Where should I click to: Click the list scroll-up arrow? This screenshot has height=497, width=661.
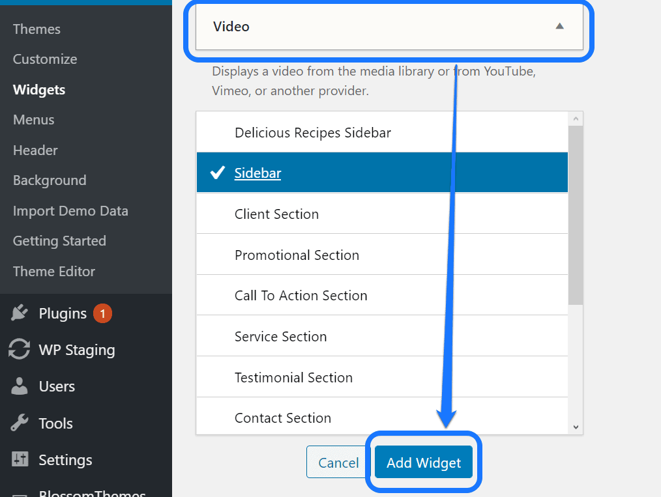coord(576,119)
